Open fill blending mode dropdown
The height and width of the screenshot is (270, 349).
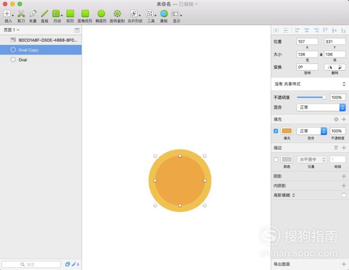[x=312, y=131]
